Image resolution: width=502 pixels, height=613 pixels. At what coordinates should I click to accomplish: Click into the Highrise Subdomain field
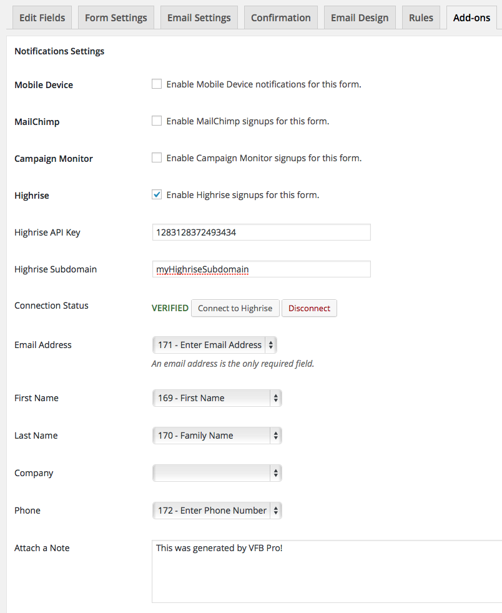click(262, 269)
